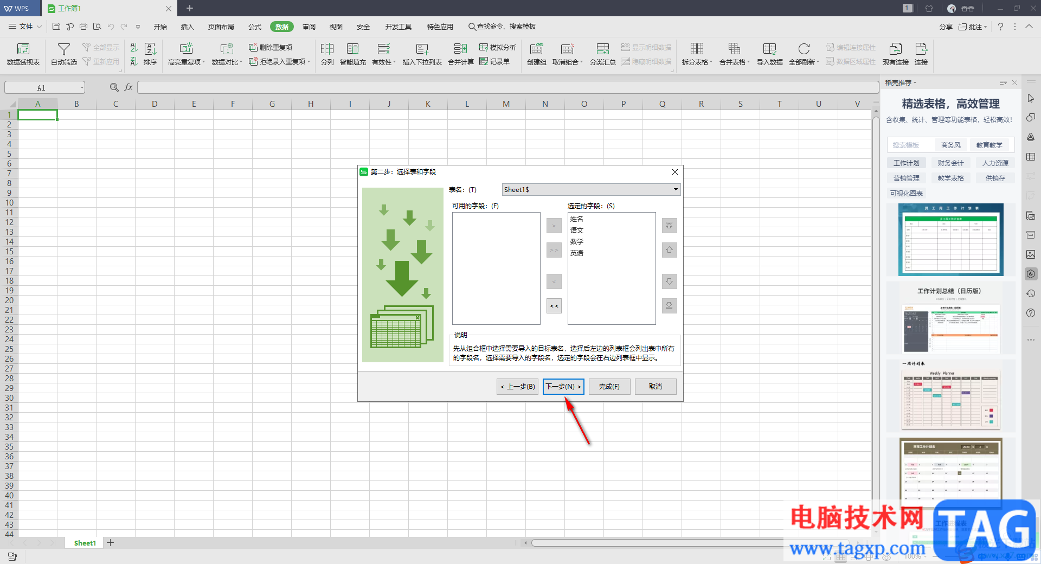Image resolution: width=1041 pixels, height=564 pixels.
Task: Click the template search (搜索模板) box
Action: tap(911, 145)
